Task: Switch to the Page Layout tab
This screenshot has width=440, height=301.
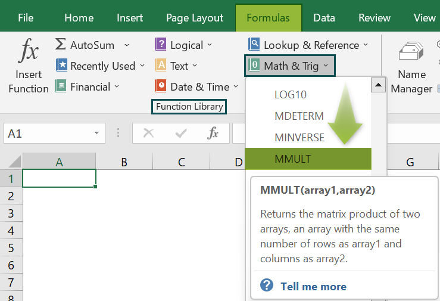Action: pos(195,18)
